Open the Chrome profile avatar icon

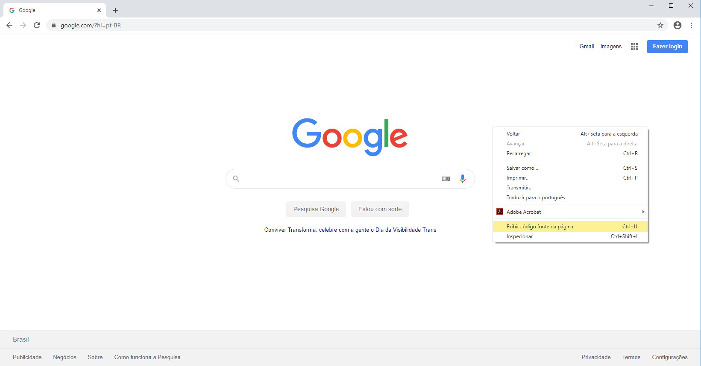678,25
